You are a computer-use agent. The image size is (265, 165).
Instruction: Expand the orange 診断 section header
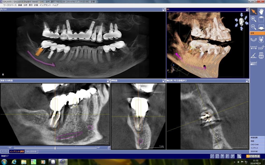[257, 33]
